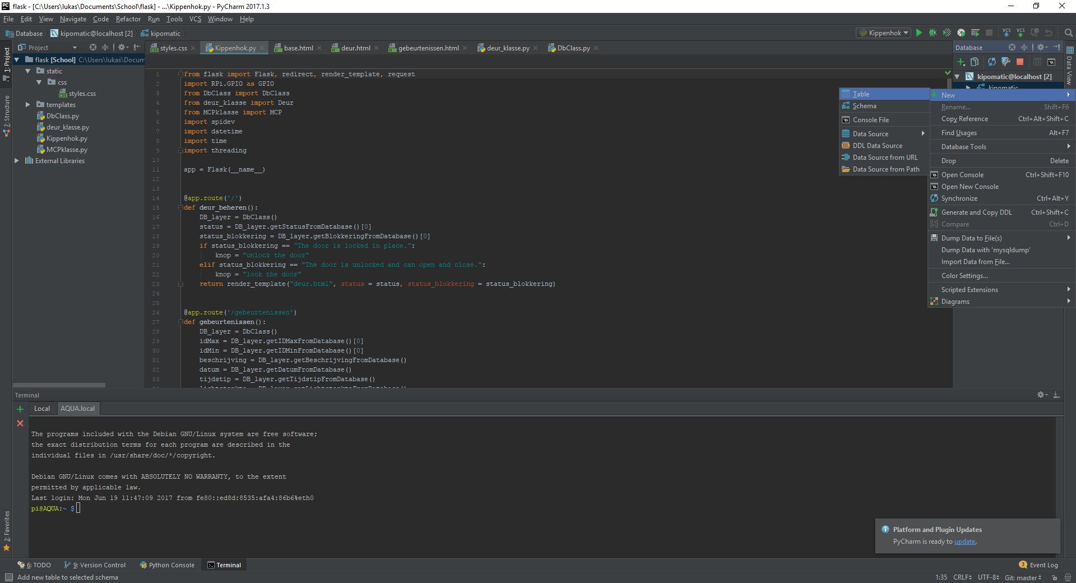Toggle tool window buttons in bottom-left corner

[8, 577]
